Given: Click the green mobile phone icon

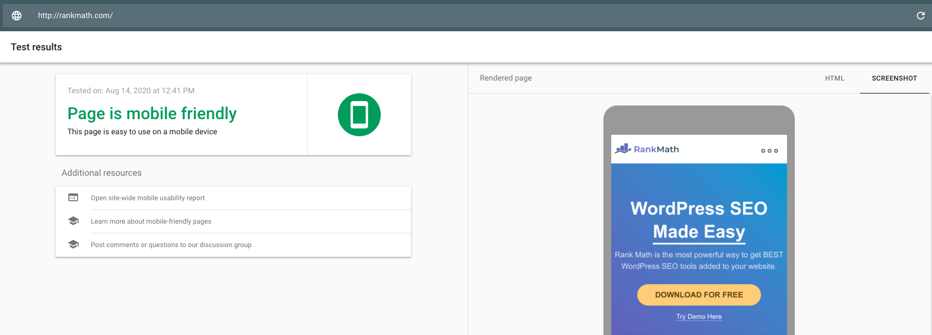Looking at the screenshot, I should tap(359, 115).
